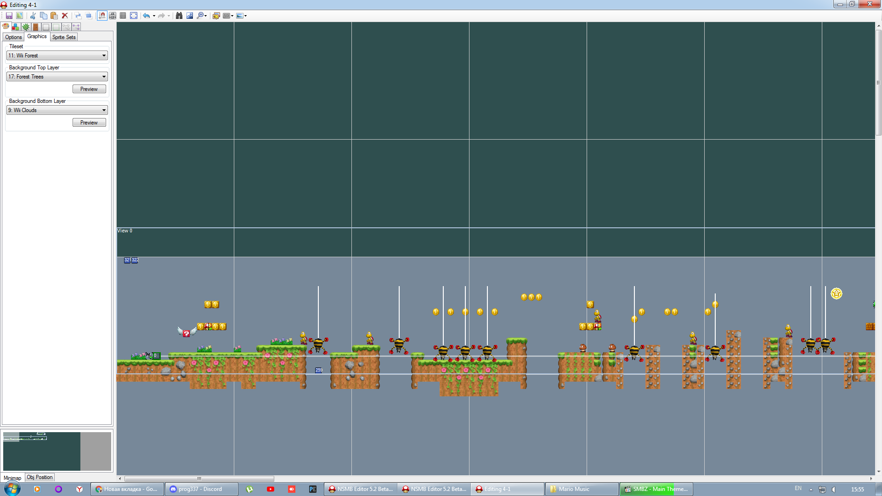The height and width of the screenshot is (496, 882).
Task: Toggle the fullscreen view button
Action: pyautogui.click(x=134, y=16)
